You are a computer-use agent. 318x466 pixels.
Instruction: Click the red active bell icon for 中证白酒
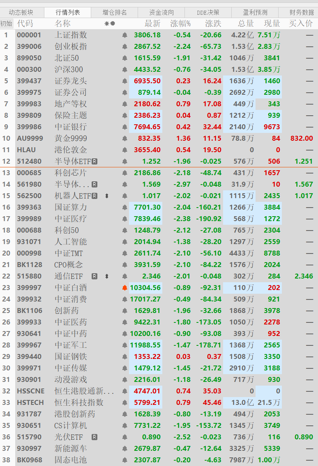point(125,288)
